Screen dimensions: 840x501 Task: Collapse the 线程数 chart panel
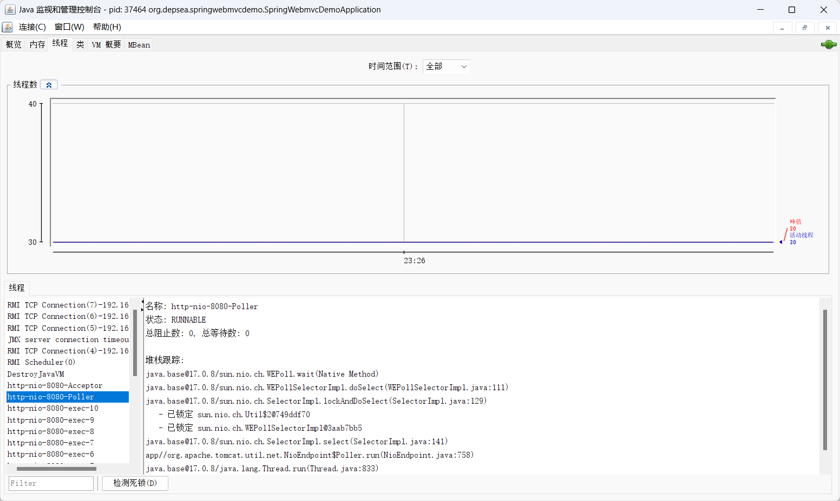click(x=49, y=85)
